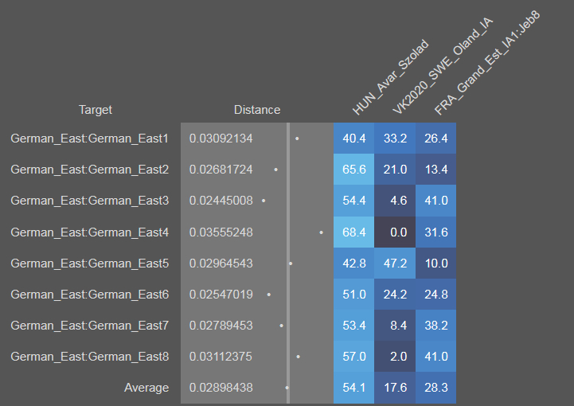Viewport: 574px width, 406px height.
Task: Click the 28.3 average cell
Action: point(436,388)
